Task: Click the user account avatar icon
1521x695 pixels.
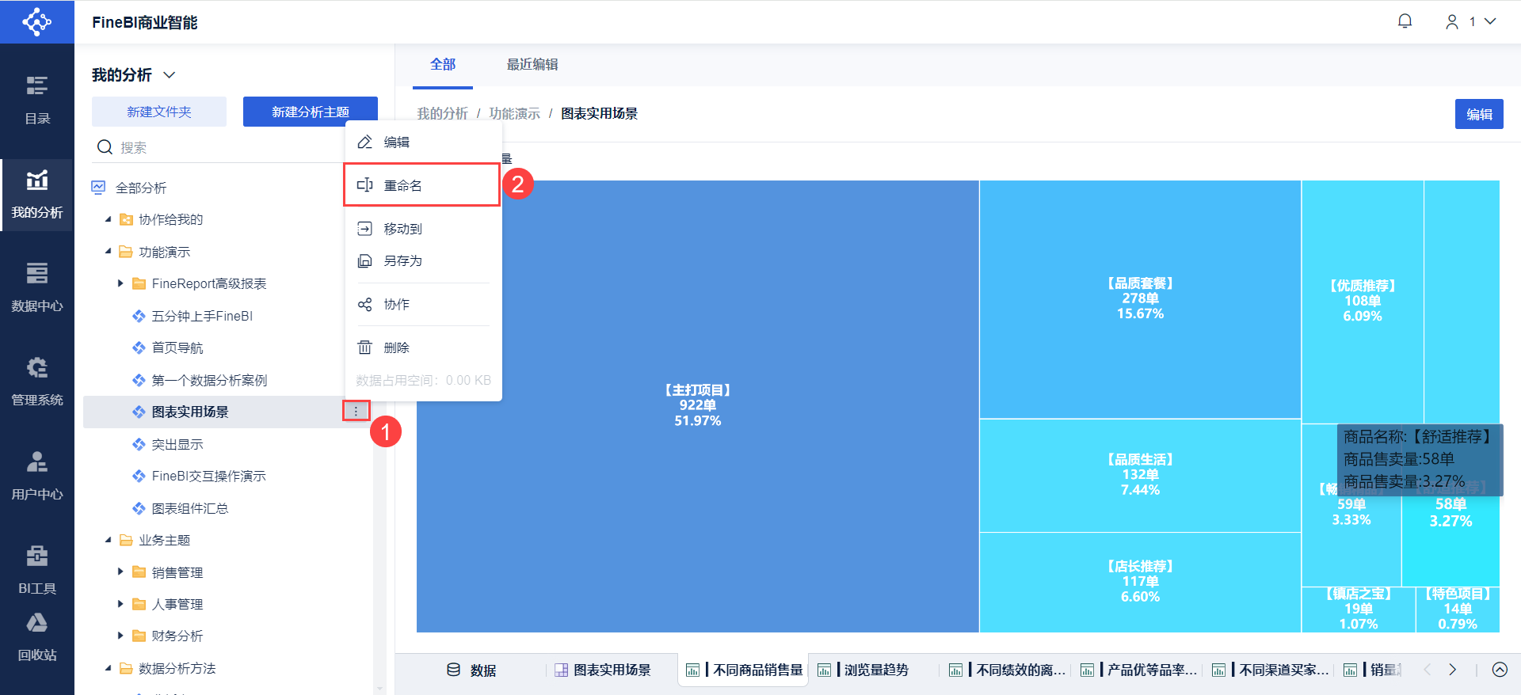Action: pos(1452,21)
